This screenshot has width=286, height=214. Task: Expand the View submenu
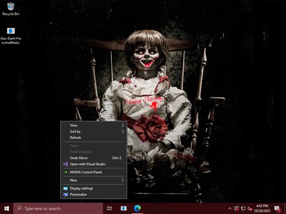[94, 125]
